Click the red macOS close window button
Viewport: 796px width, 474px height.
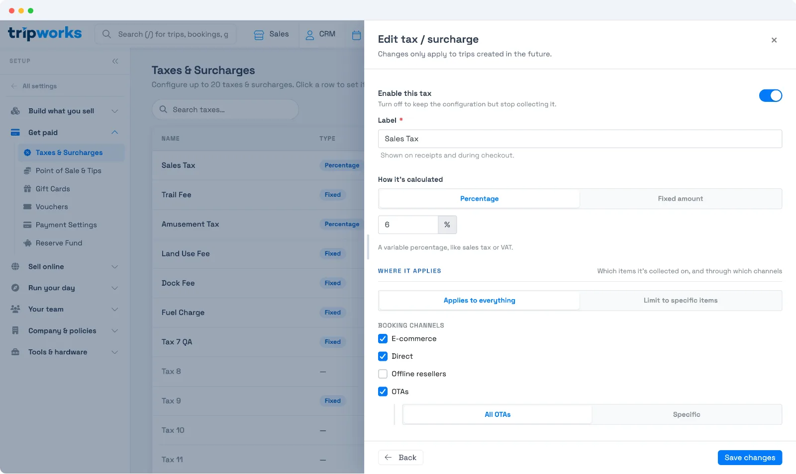(x=11, y=10)
